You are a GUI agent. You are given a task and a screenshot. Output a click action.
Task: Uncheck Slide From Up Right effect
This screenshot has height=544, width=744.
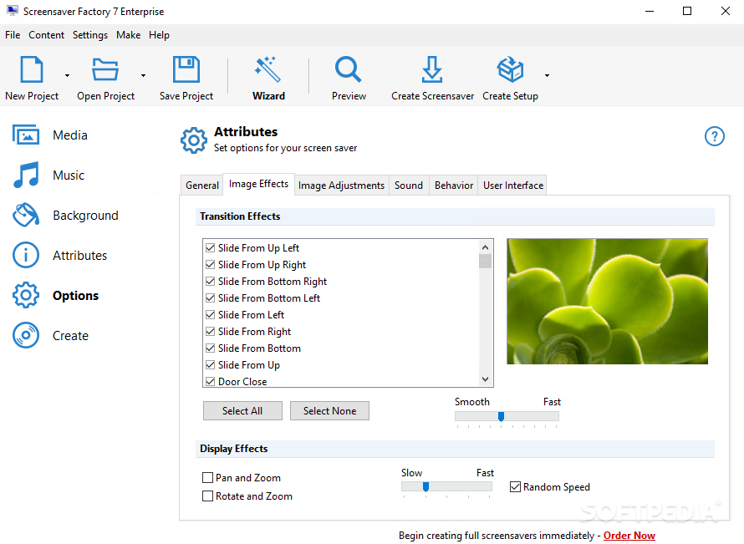(x=210, y=264)
